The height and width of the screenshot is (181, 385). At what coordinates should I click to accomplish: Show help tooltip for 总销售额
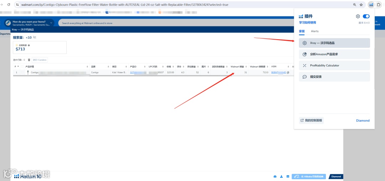pos(29,45)
